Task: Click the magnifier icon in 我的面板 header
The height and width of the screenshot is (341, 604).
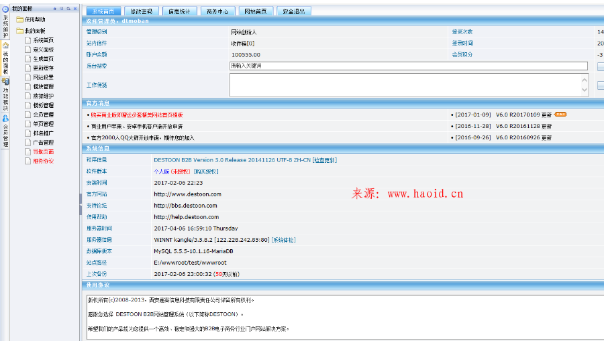Action: pyautogui.click(x=68, y=9)
